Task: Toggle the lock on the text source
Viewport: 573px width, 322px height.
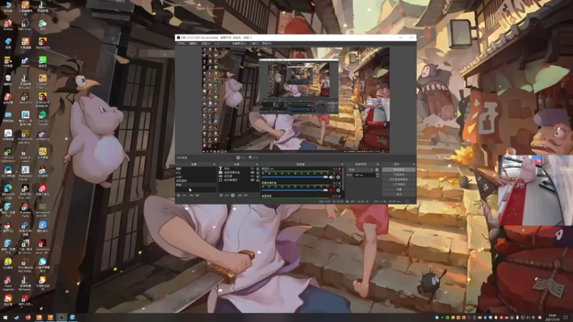Action: tap(258, 168)
